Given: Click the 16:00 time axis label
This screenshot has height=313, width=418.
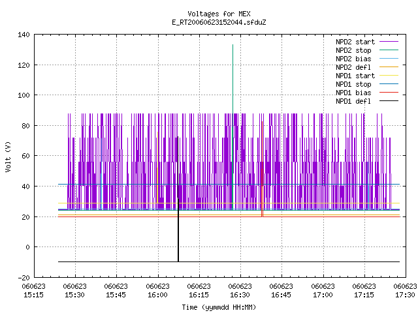Looking at the screenshot, I should tap(157, 295).
